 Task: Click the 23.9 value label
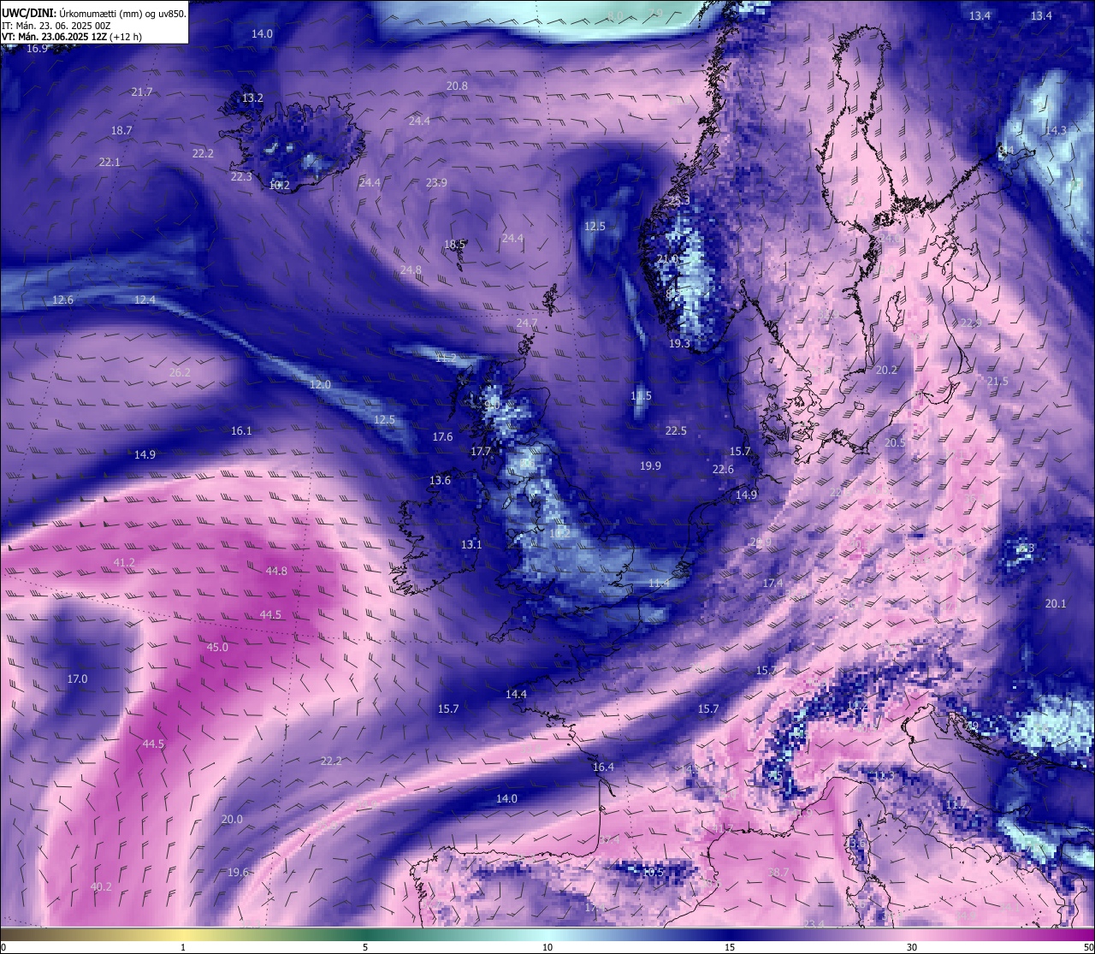point(436,182)
